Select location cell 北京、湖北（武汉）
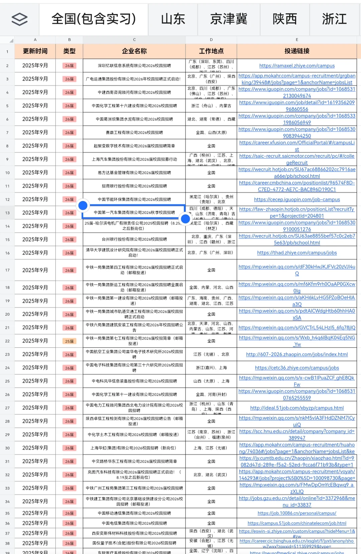361x554 pixels. tap(211, 475)
